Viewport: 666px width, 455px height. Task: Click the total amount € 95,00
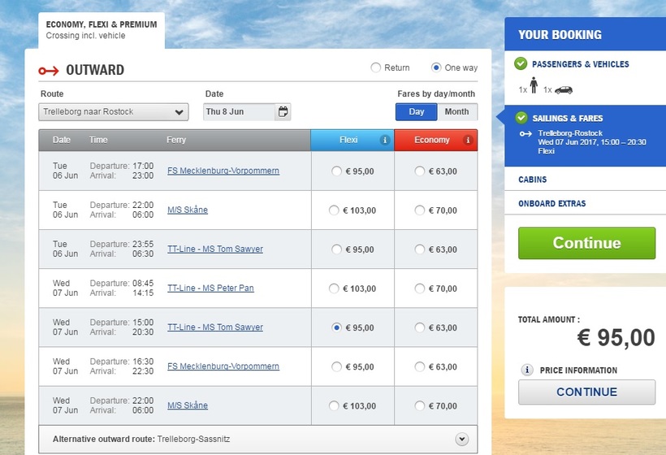616,338
